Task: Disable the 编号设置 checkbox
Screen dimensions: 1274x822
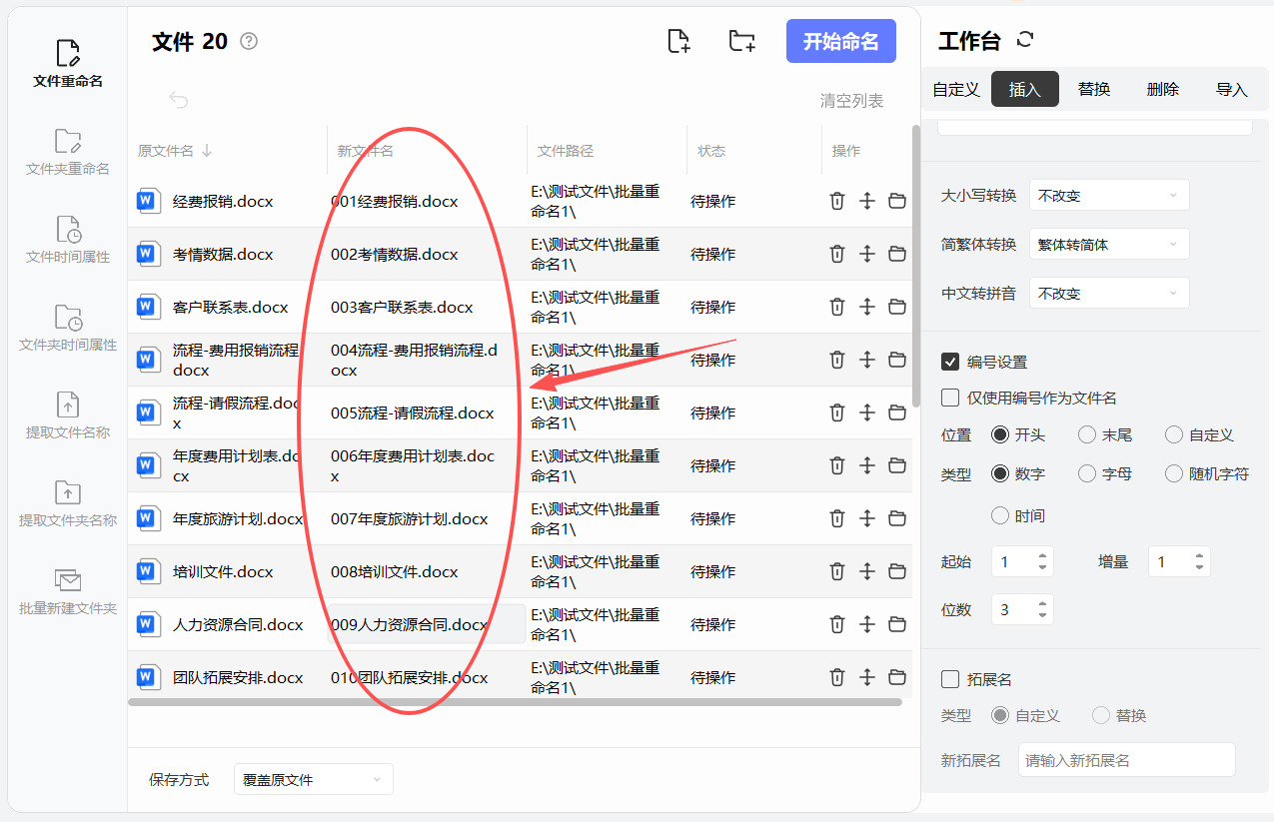Action: click(950, 362)
